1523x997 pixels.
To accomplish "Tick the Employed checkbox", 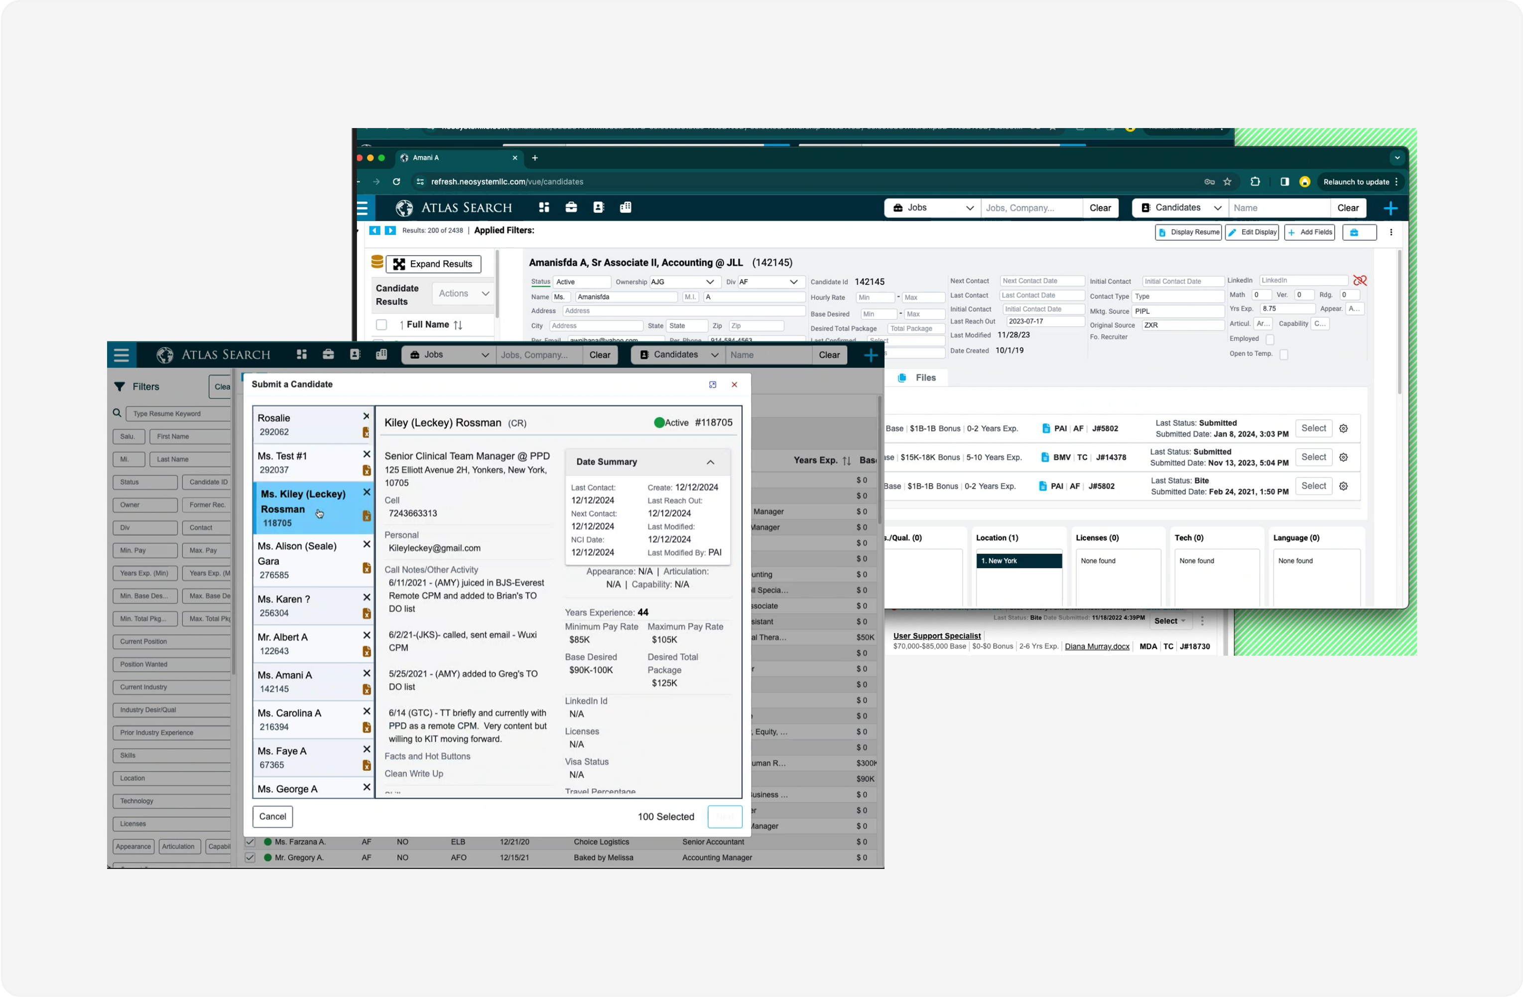I will tap(1269, 339).
